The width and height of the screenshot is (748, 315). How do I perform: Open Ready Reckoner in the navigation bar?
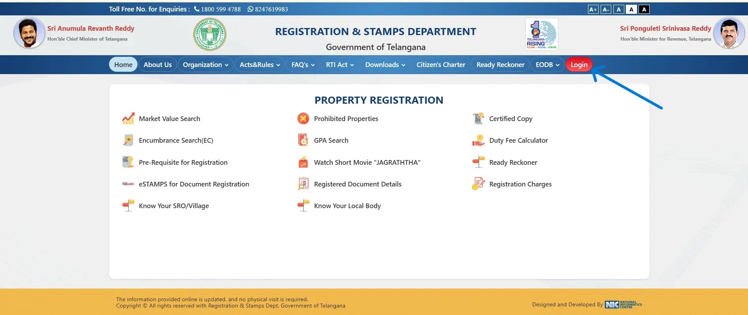click(500, 65)
